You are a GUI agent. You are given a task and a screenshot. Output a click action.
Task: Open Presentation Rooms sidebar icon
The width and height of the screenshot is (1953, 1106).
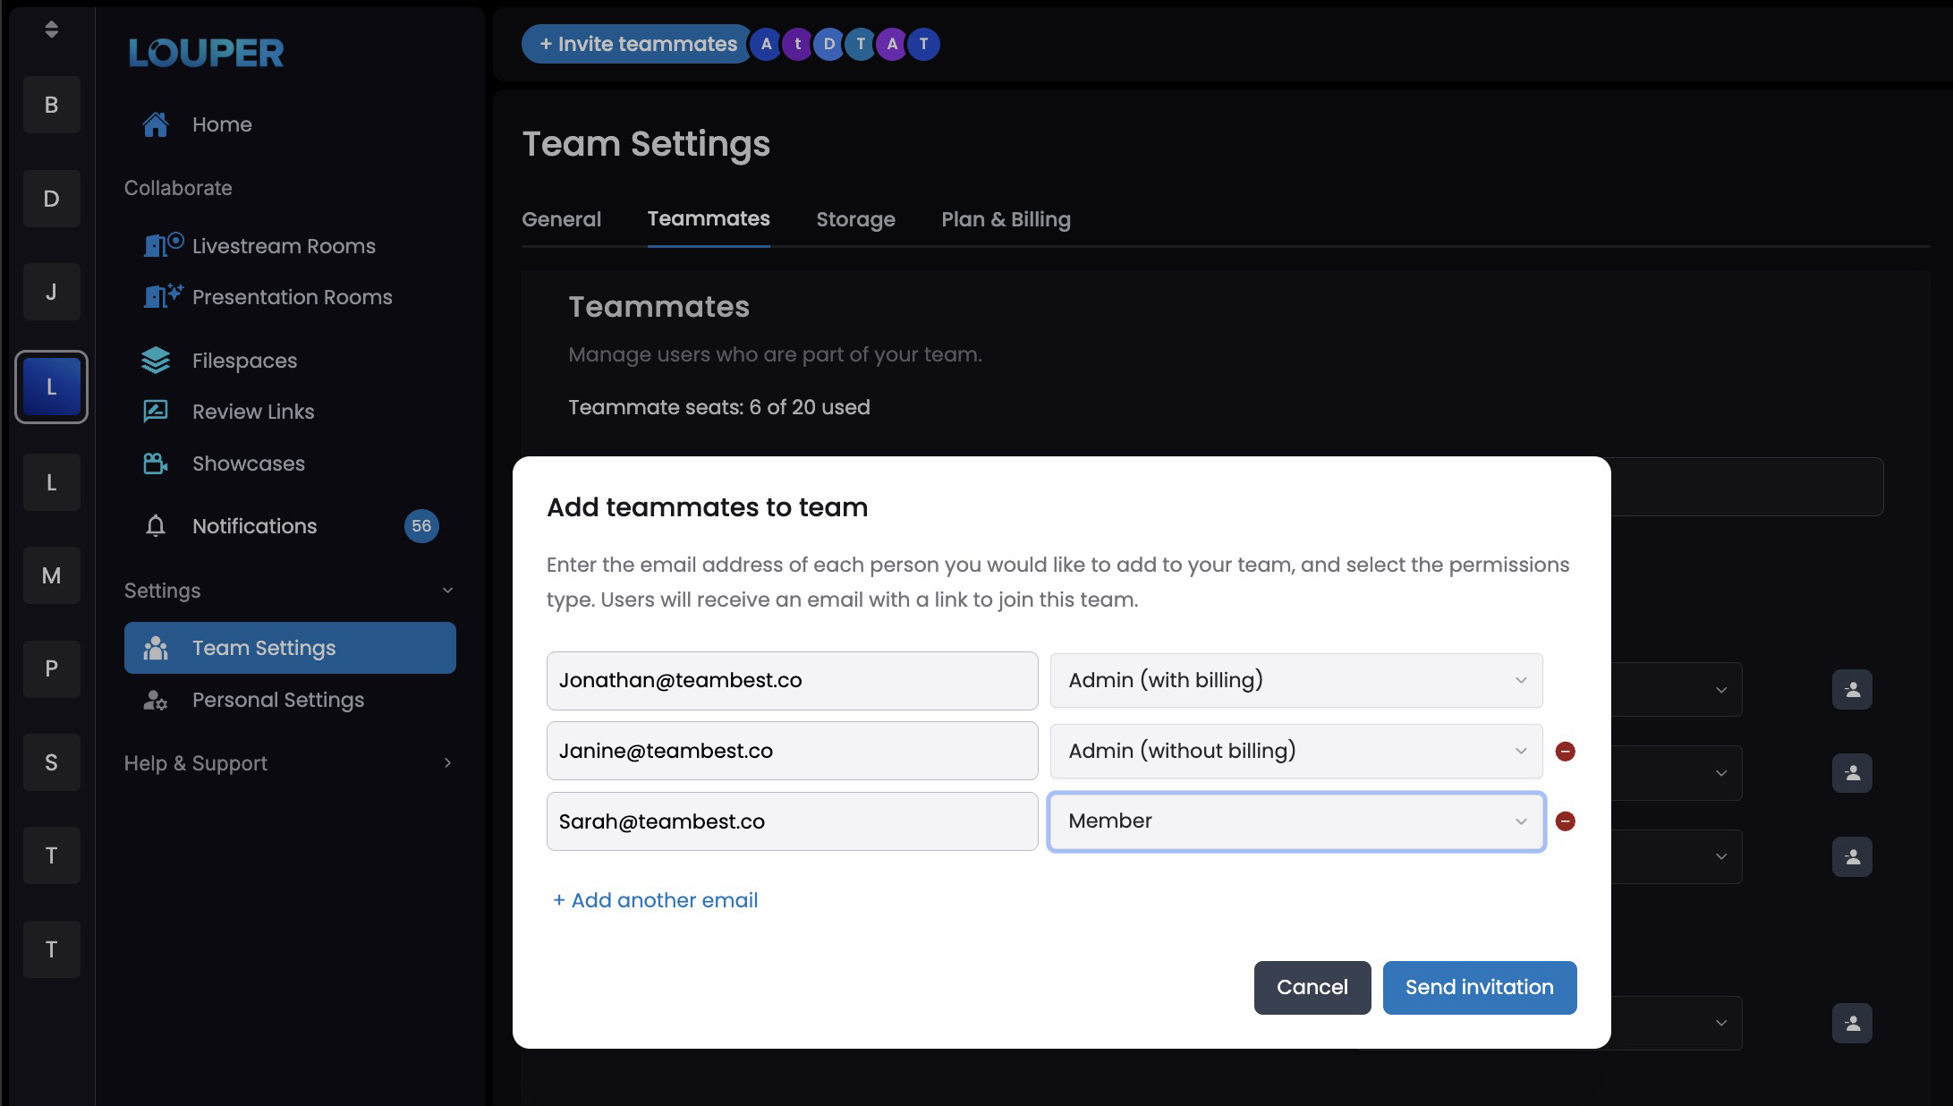tap(163, 296)
